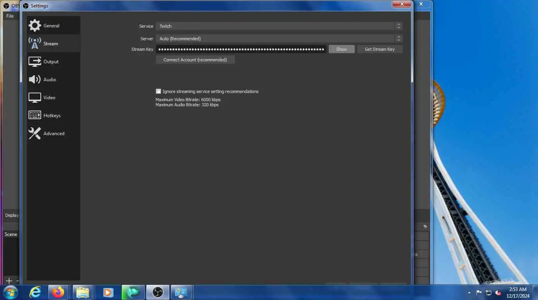Enable Ignore streaming service setting recommendations

(x=158, y=91)
